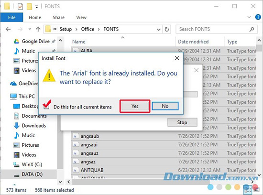Close the font installation progress dialog
Viewport: 263px width, 195px height.
coord(196,70)
